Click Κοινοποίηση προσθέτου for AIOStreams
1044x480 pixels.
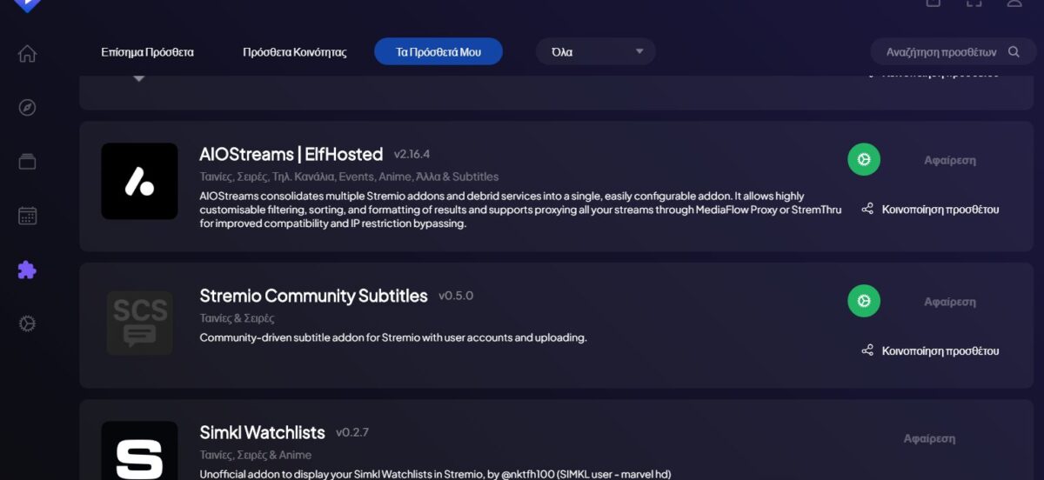coord(940,210)
